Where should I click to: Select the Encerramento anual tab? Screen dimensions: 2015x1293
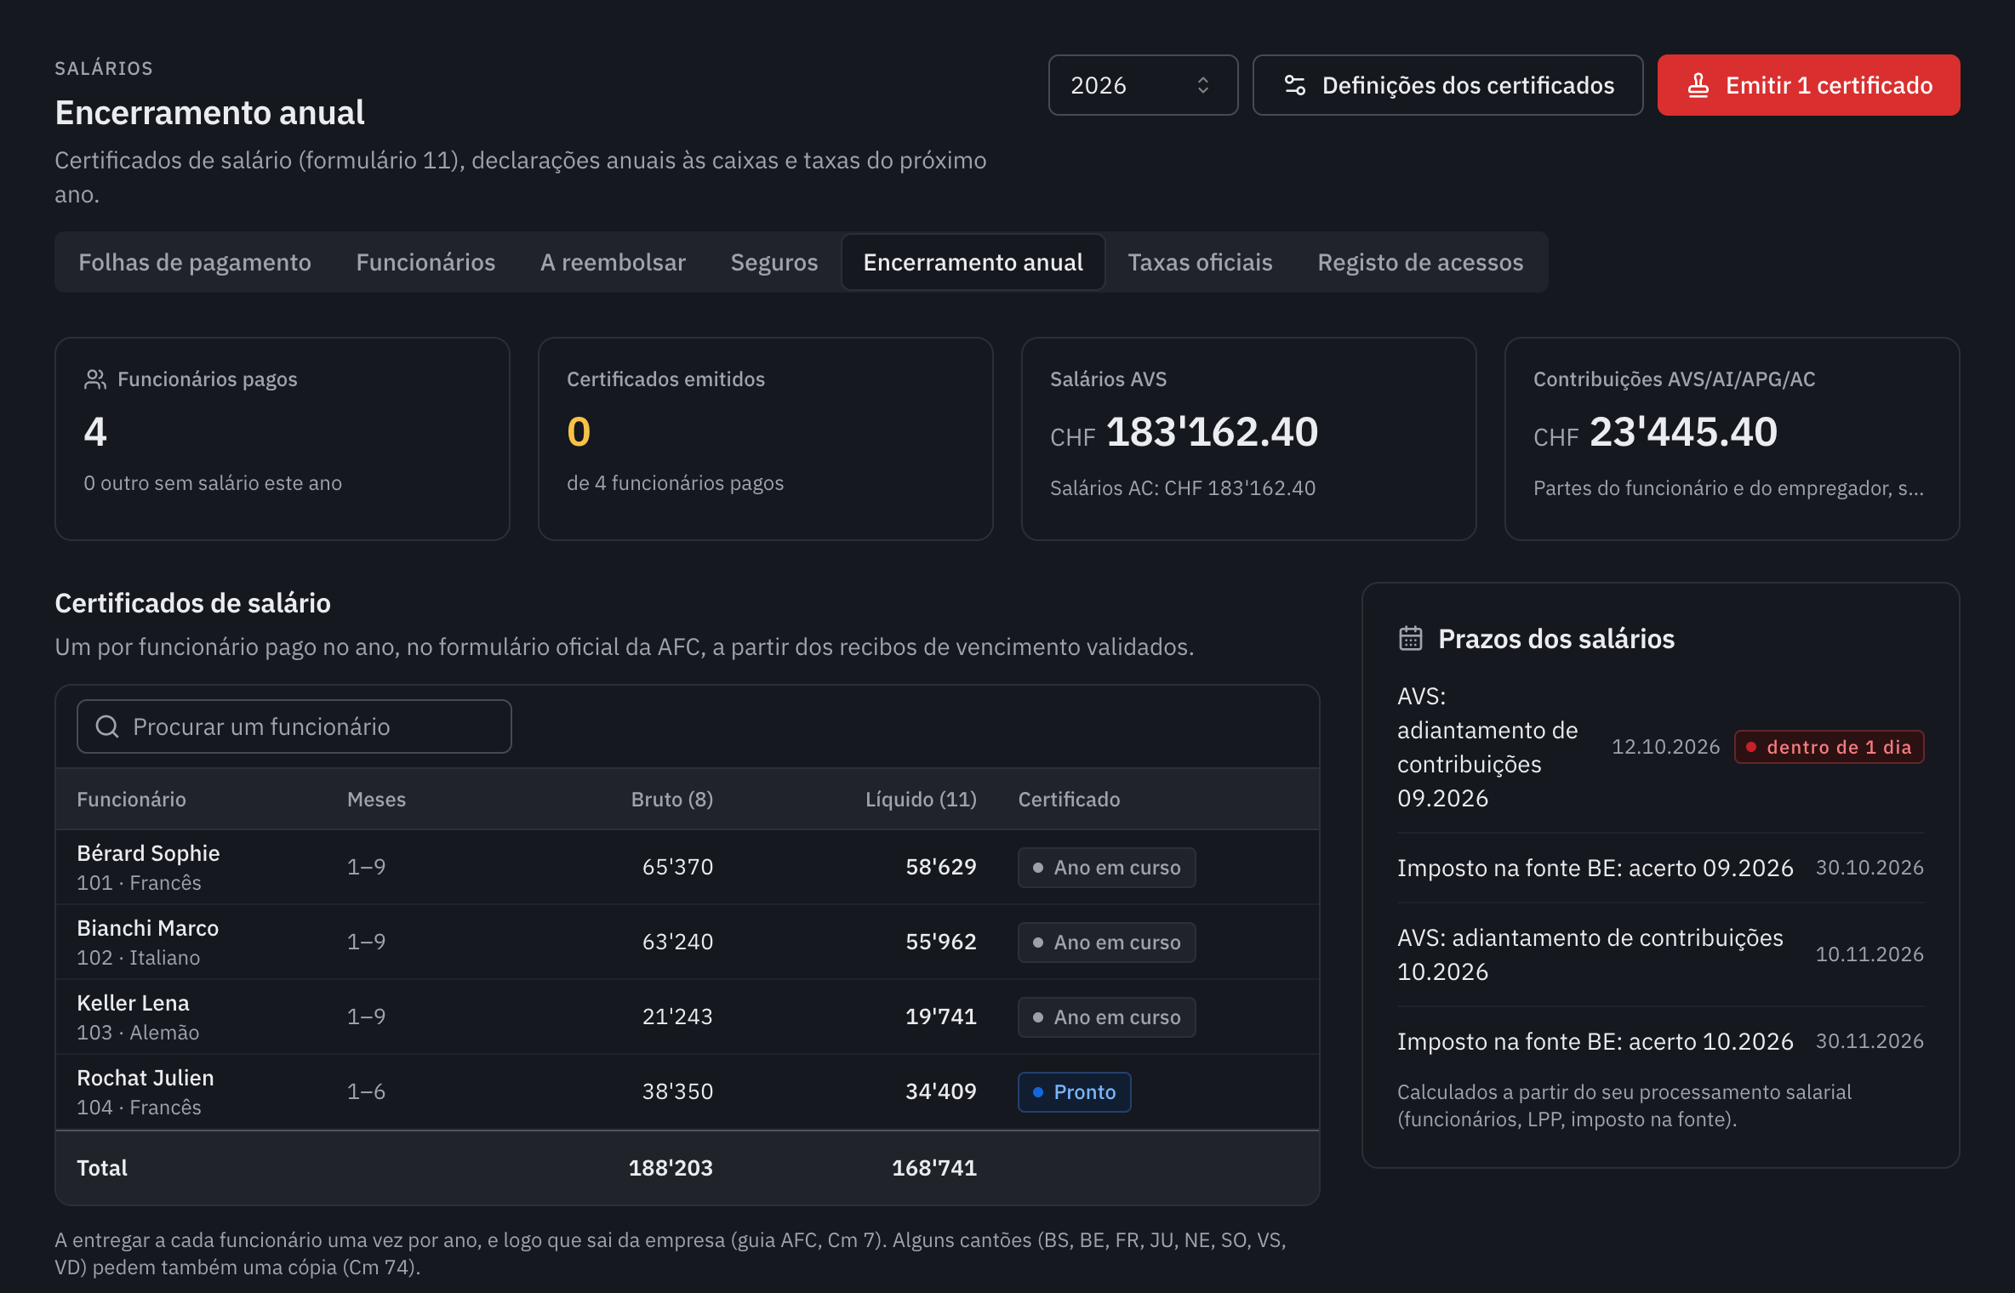(x=973, y=262)
